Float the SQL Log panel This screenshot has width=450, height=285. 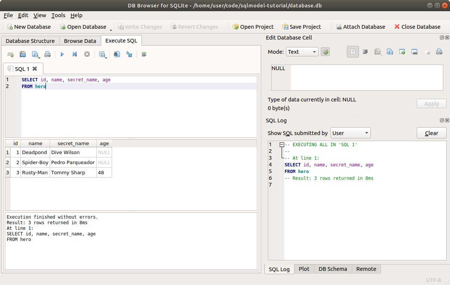442,120
